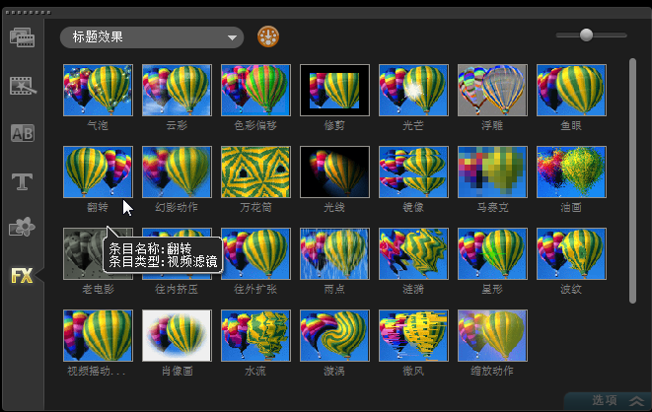This screenshot has height=412, width=652.
Task: Click the 选项 options button
Action: click(x=605, y=400)
